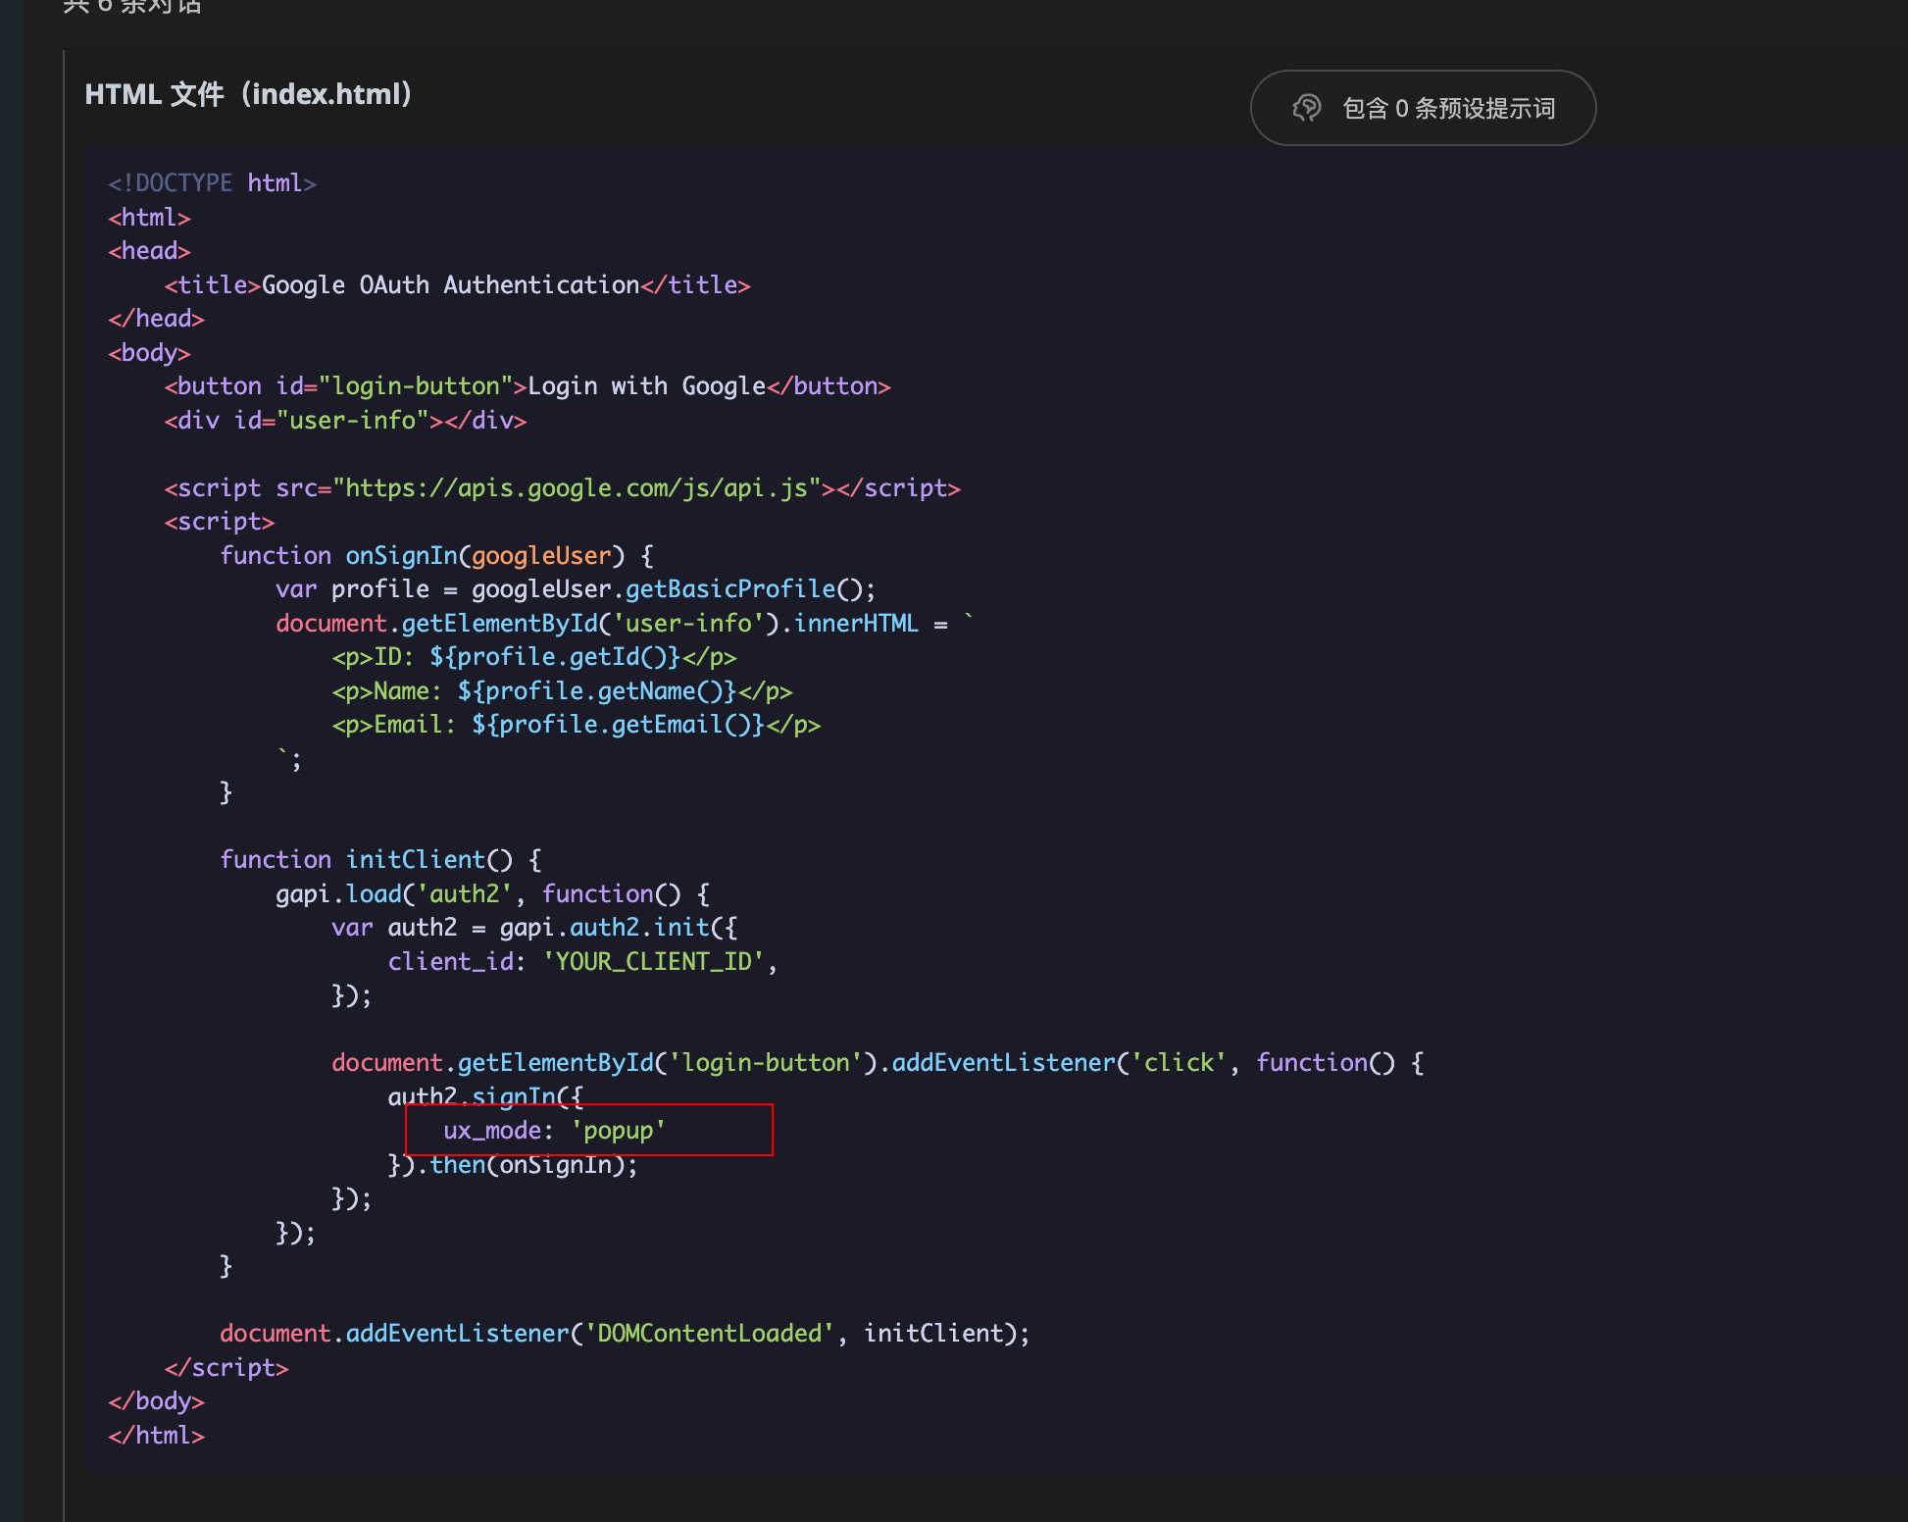The image size is (1908, 1522).
Task: Click the closing '</script>' tag line
Action: [226, 1368]
